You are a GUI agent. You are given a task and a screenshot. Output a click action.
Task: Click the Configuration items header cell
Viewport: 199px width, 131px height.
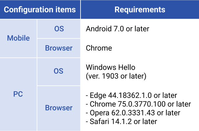point(40,9)
